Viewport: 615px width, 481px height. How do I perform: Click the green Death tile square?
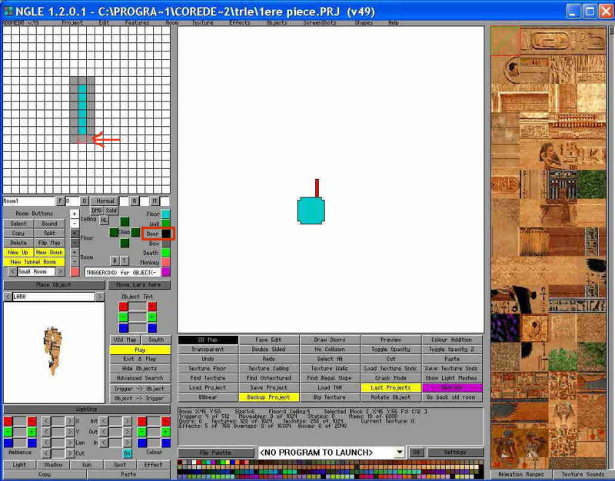click(x=166, y=253)
